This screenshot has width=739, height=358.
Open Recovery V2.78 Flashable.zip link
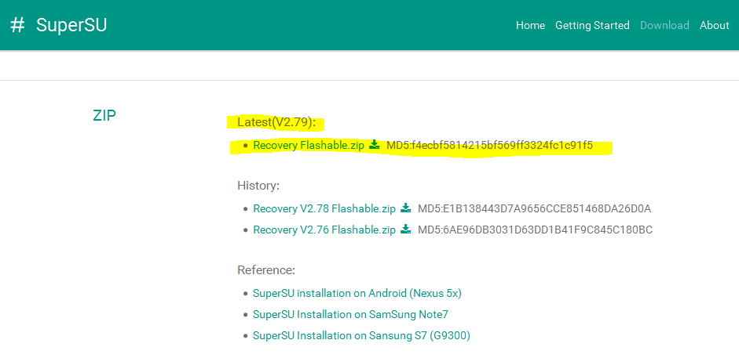(324, 208)
